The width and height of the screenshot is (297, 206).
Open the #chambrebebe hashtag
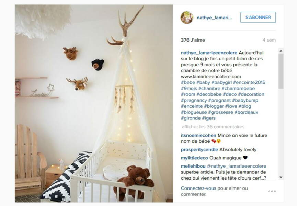[x=238, y=89]
